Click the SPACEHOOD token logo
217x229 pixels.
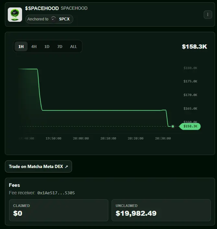pos(15,15)
